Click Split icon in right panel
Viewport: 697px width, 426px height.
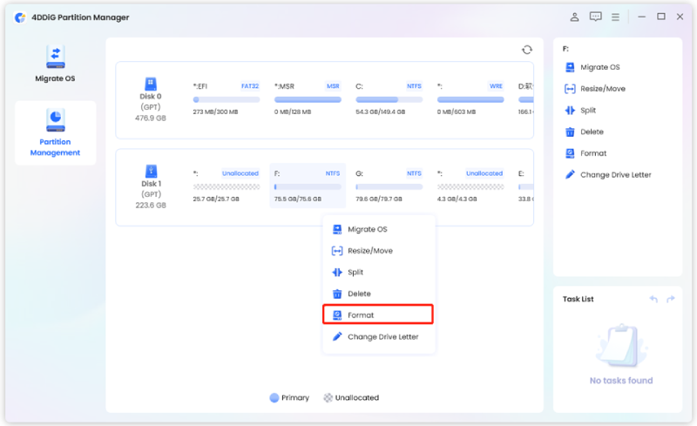pyautogui.click(x=570, y=111)
